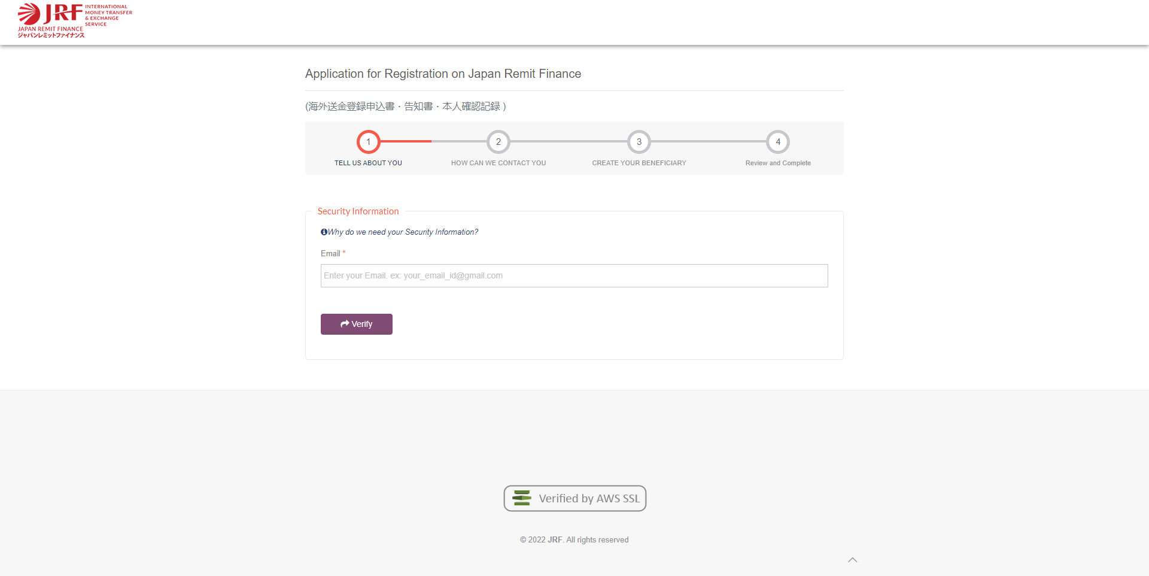Click the arrow icon inside Verify button

345,324
